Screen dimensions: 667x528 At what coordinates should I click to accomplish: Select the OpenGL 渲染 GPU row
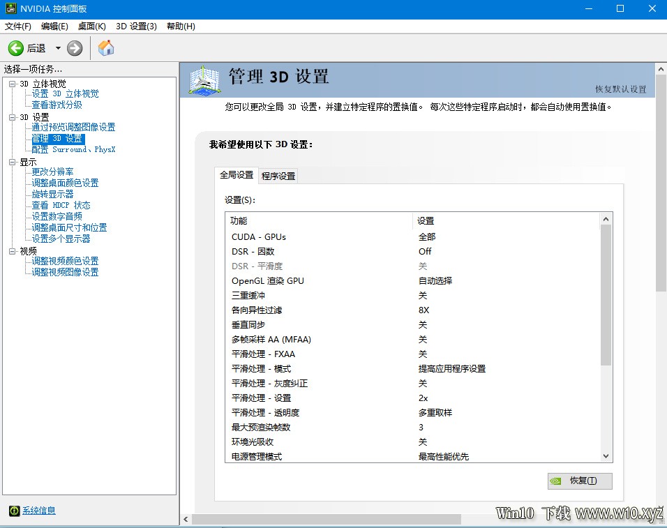pos(412,280)
